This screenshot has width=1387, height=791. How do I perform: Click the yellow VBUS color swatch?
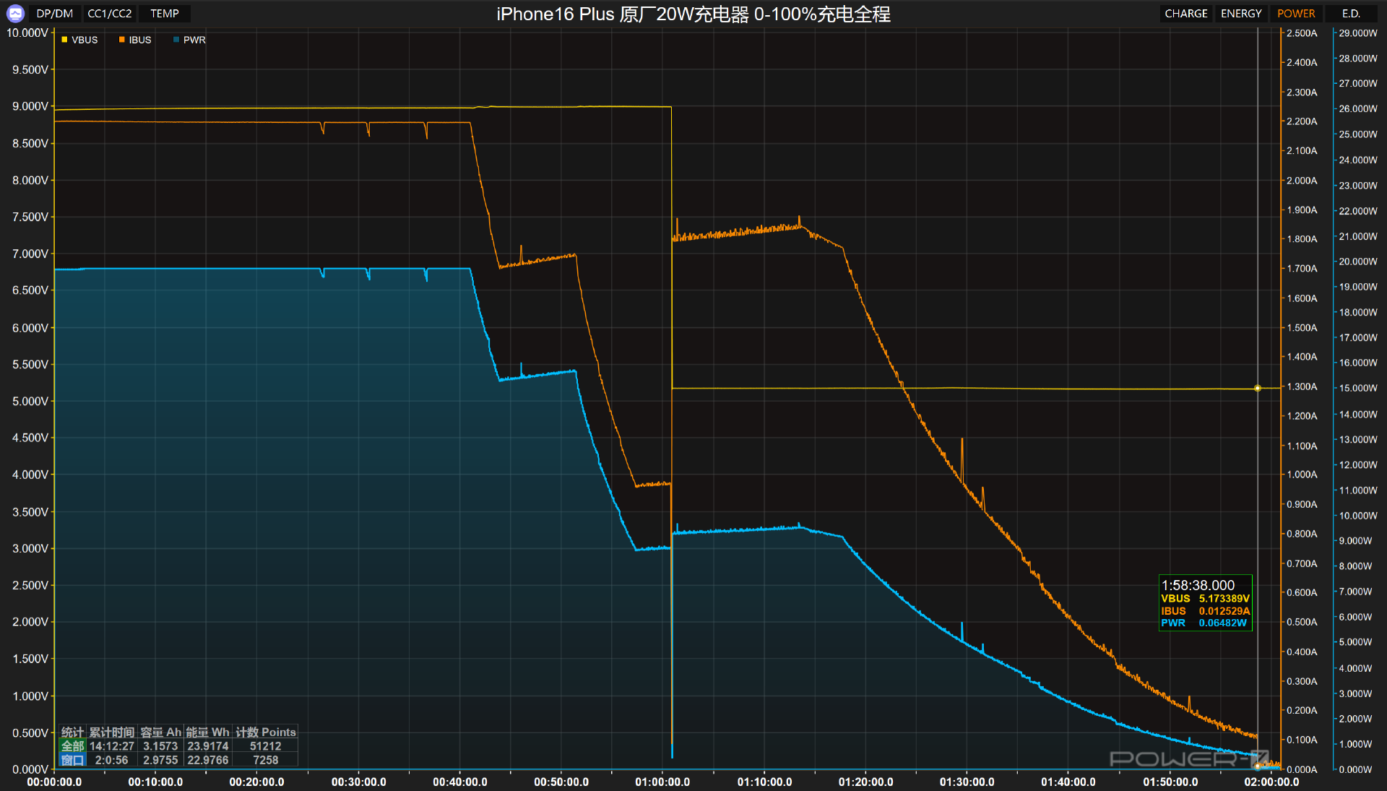click(x=64, y=40)
